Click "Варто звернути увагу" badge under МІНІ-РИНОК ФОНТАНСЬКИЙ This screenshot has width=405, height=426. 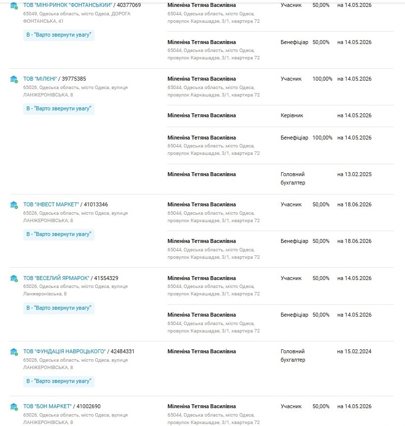tap(59, 35)
